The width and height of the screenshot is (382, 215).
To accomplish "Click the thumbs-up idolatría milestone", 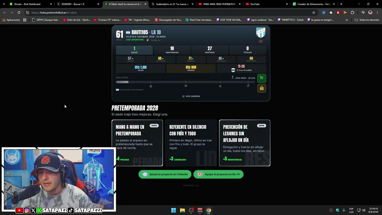I will 151,86.
